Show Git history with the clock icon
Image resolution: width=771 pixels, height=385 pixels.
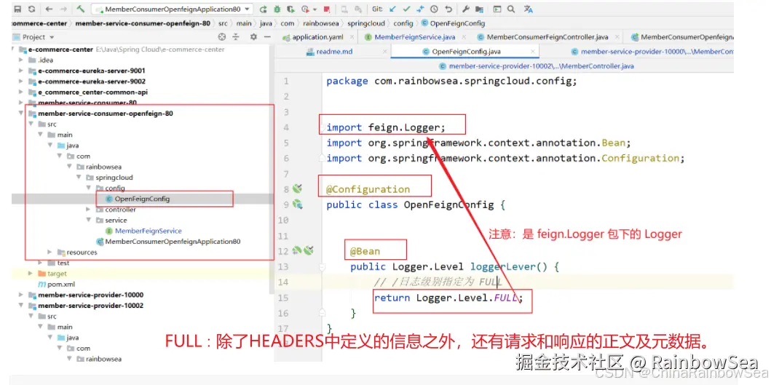[434, 9]
